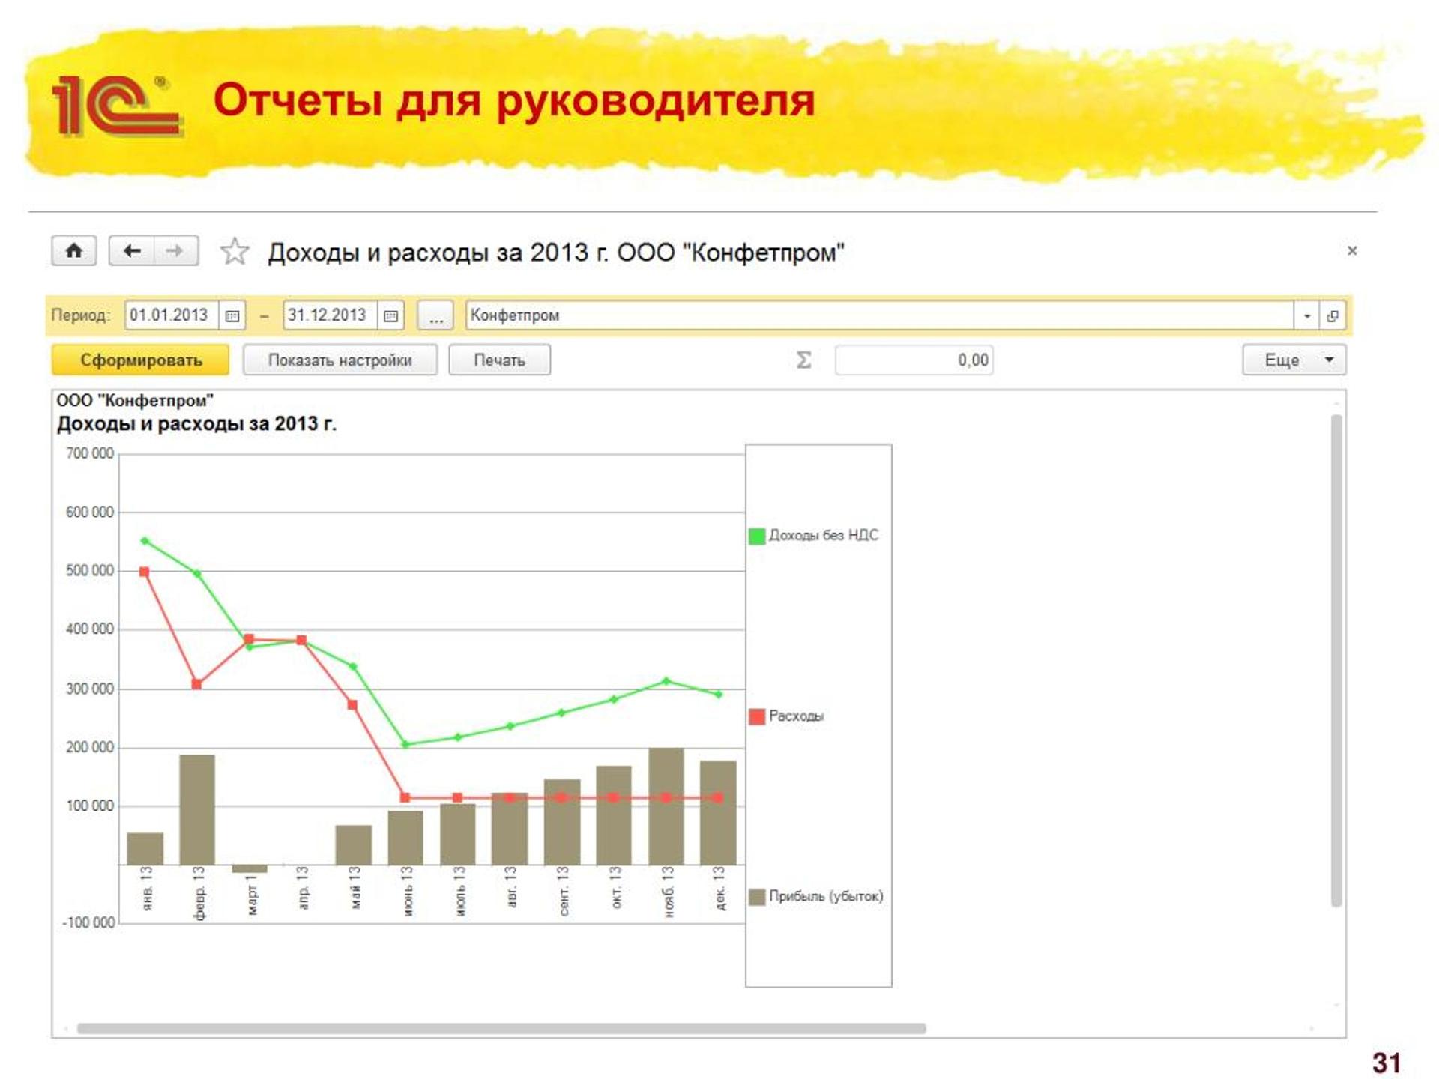Click the нояб. 13 profit bar
The image size is (1439, 1079).
[666, 806]
